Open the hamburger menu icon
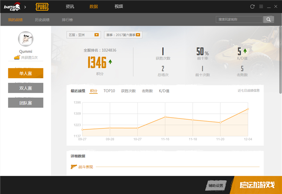 tap(261, 7)
